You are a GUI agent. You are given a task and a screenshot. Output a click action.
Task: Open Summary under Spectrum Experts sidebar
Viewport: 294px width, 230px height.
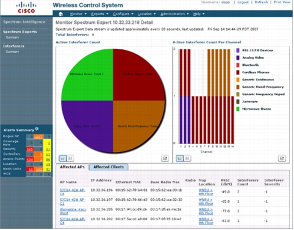pyautogui.click(x=12, y=37)
